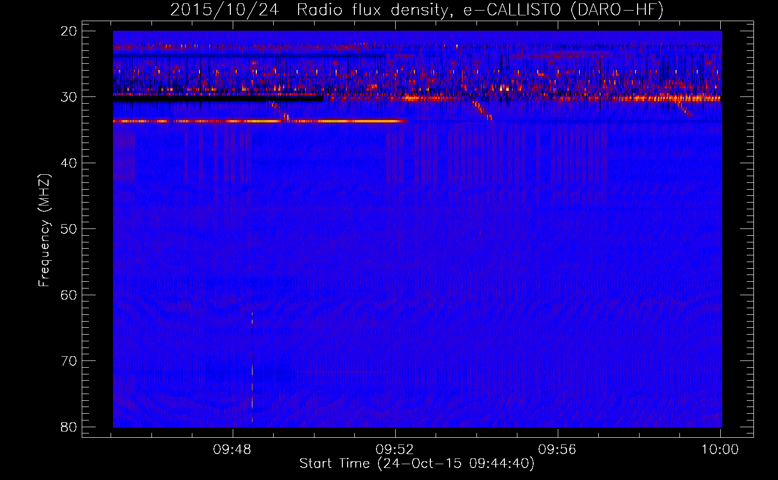Click the 20 MHz frequency tick label
This screenshot has width=778, height=480.
(x=69, y=31)
